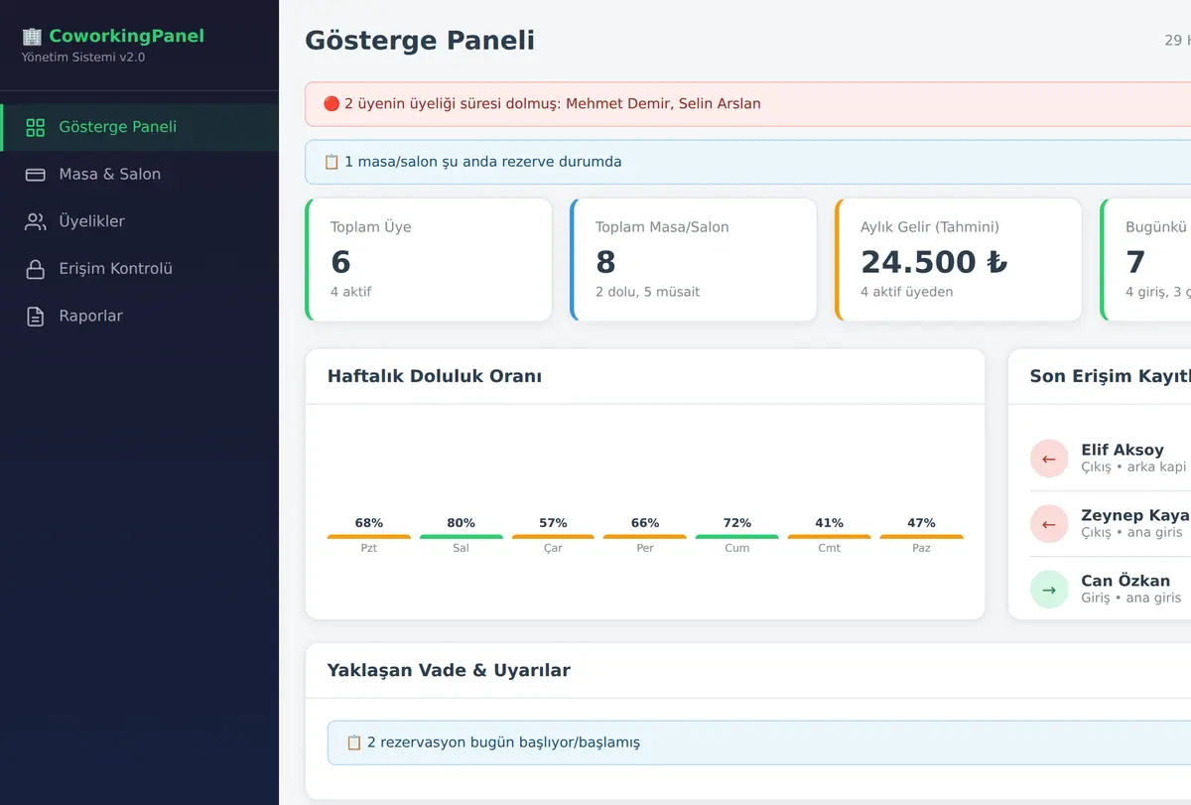The width and height of the screenshot is (1191, 805).
Task: Click the Cum 72% occupancy bar
Action: (x=737, y=537)
